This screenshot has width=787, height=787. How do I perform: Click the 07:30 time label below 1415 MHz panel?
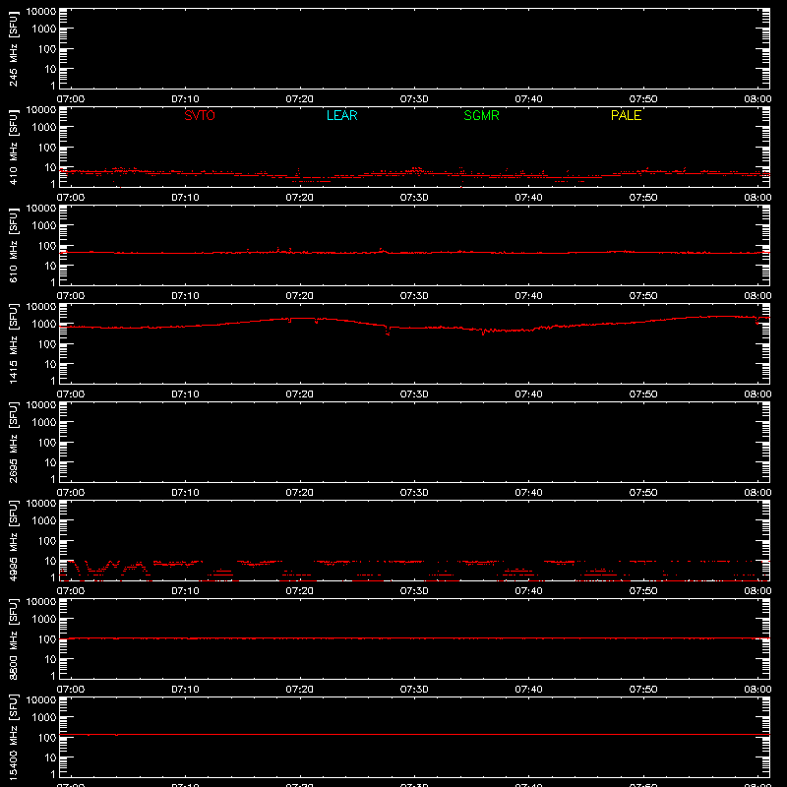414,394
